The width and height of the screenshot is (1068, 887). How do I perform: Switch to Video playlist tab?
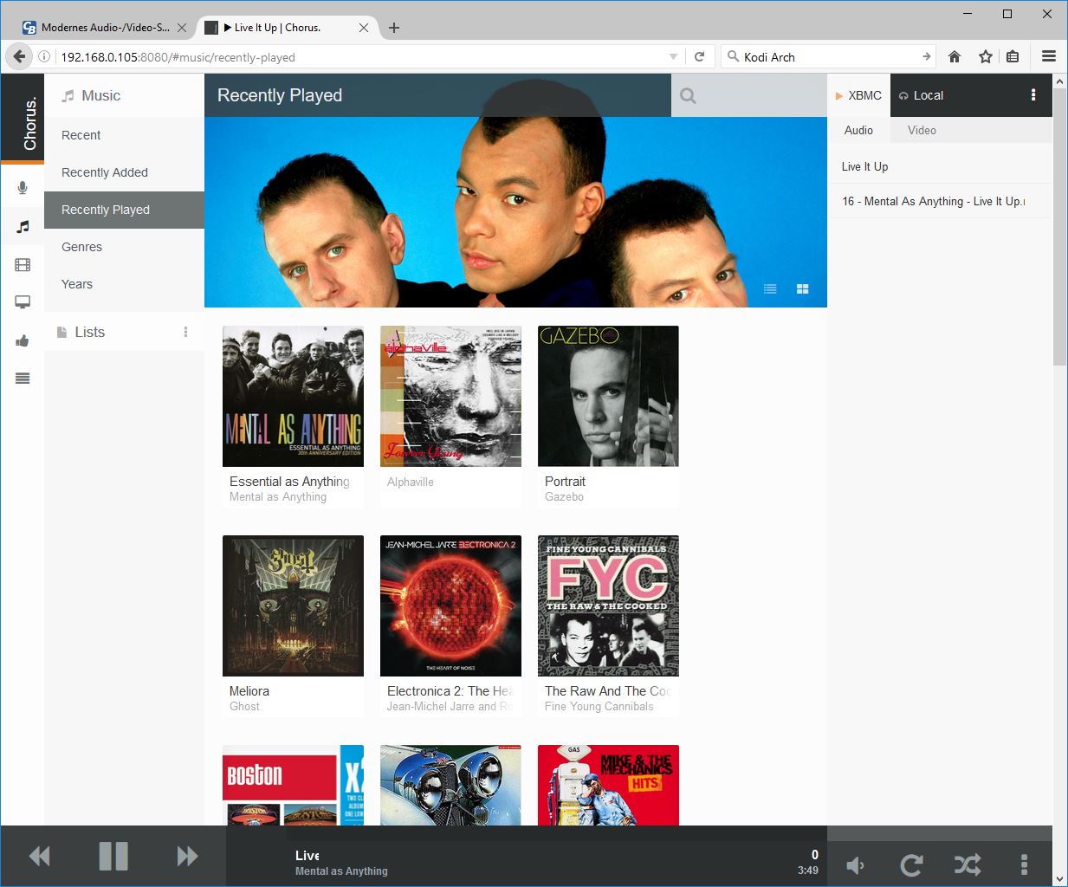click(x=922, y=130)
